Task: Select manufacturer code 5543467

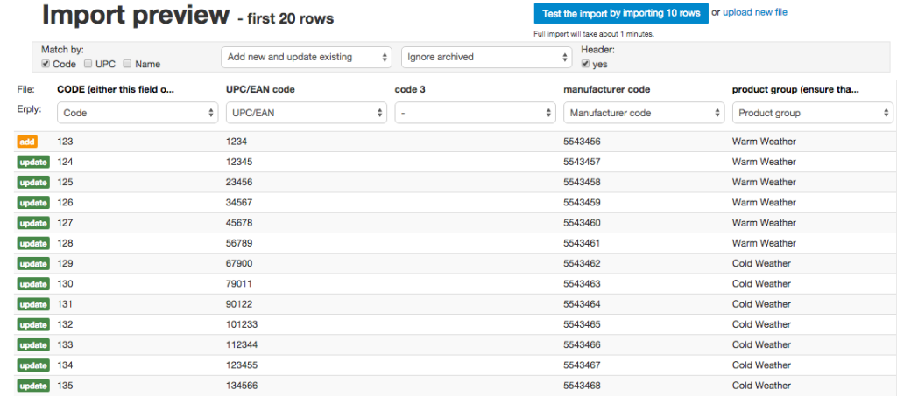Action: click(x=582, y=365)
